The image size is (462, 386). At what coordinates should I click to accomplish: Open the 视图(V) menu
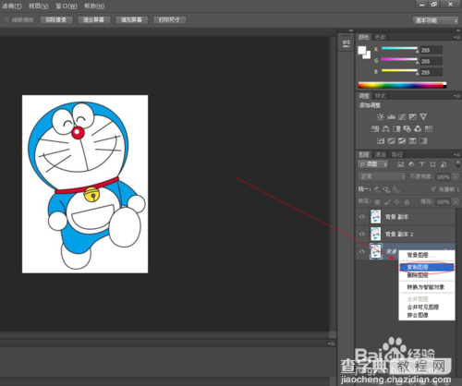tap(38, 6)
